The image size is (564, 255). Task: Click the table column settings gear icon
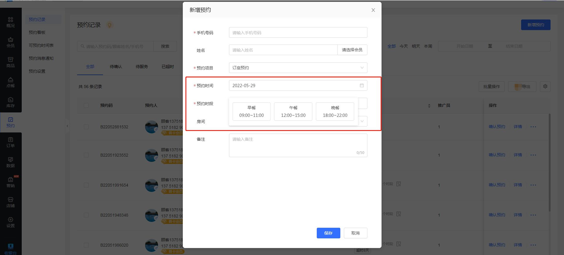[x=545, y=86]
